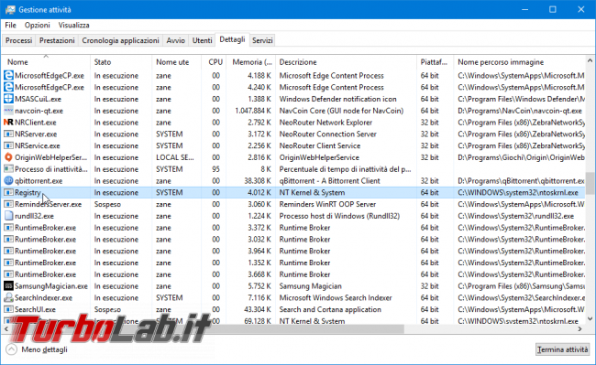Click the Reminders WinRT OOP Server description
Image resolution: width=596 pixels, height=365 pixels.
(327, 204)
